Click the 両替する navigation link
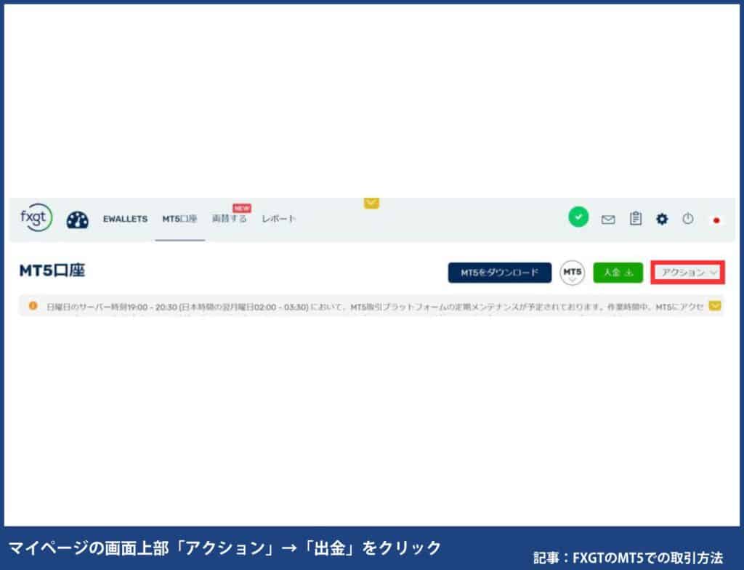This screenshot has height=570, width=744. pos(229,218)
